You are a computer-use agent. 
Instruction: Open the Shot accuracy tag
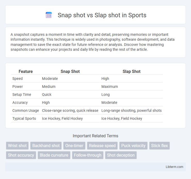pyautogui.click(x=21, y=155)
